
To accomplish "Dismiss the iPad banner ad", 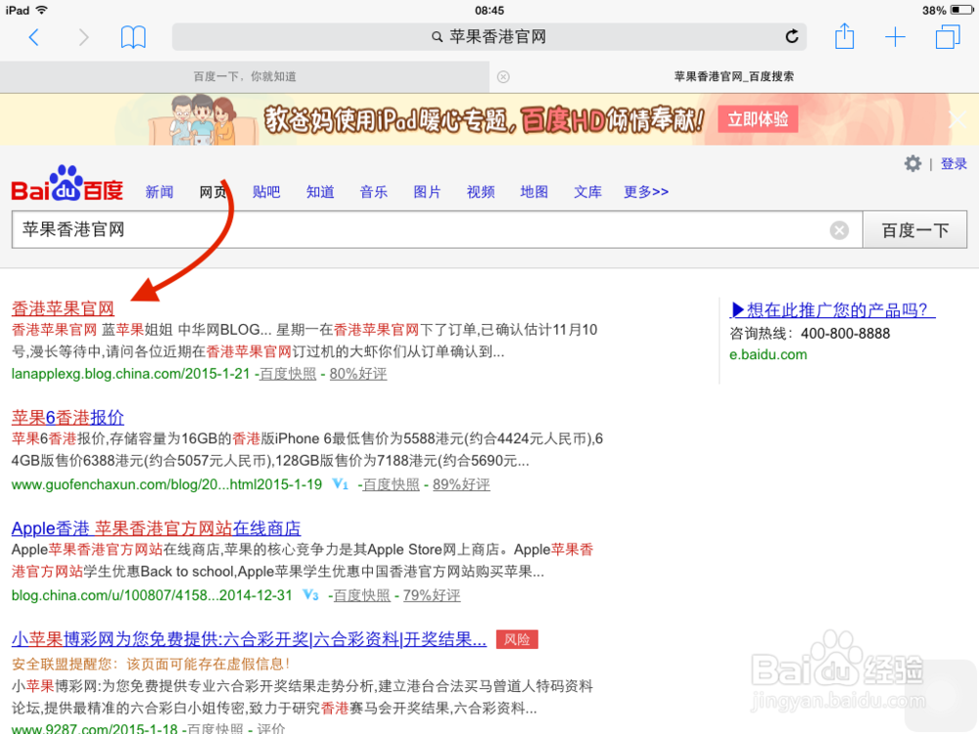I will [x=957, y=119].
